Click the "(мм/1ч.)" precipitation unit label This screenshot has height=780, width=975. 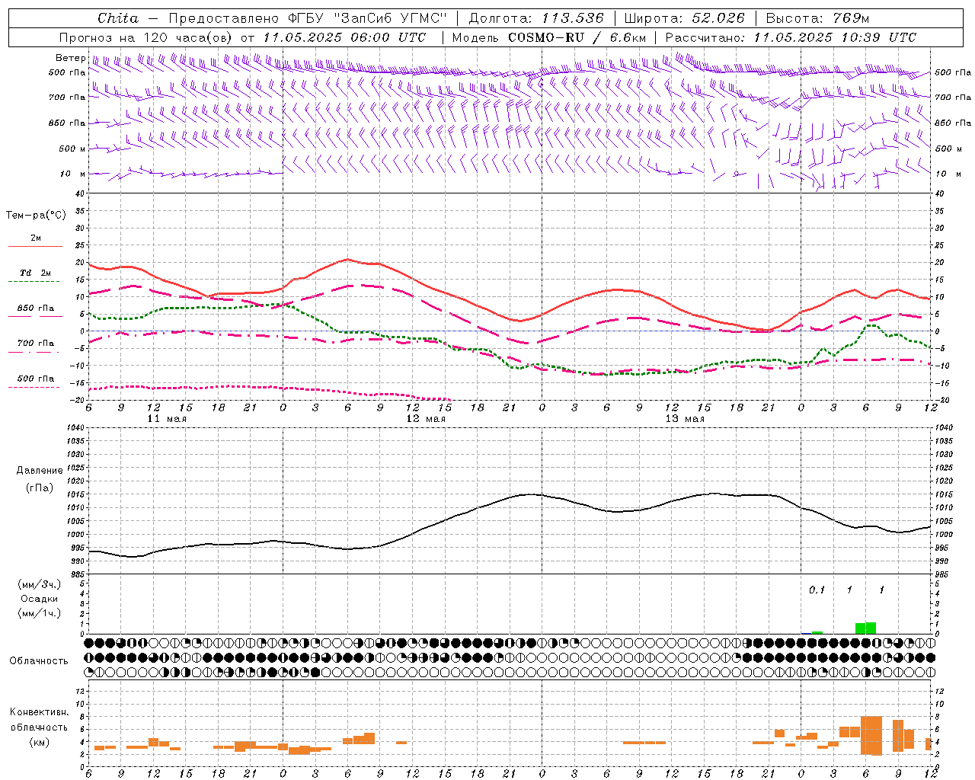click(40, 612)
